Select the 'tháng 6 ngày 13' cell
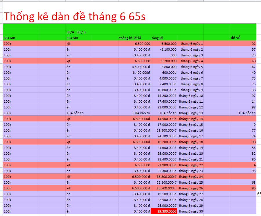Viewport: 261px width, 216px height. click(191, 113)
